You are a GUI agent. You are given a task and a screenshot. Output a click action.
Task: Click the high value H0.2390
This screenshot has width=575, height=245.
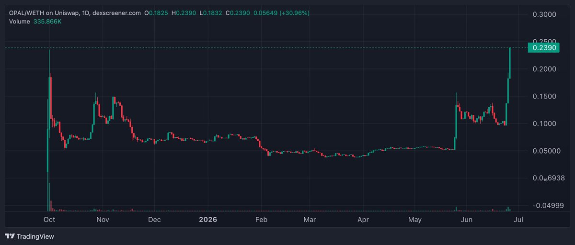tap(183, 13)
